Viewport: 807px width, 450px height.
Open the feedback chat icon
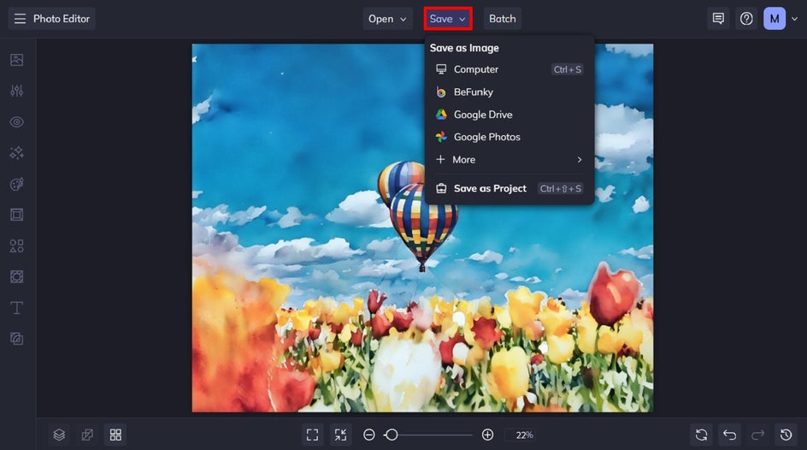click(x=718, y=19)
